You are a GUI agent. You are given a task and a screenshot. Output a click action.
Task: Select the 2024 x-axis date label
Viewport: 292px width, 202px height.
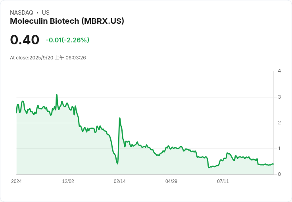click(x=16, y=181)
